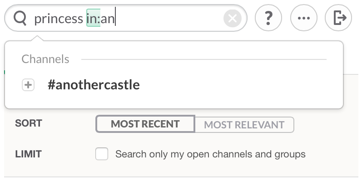Image resolution: width=362 pixels, height=181 pixels.
Task: Place cursor on the word 'princess'
Action: click(59, 19)
